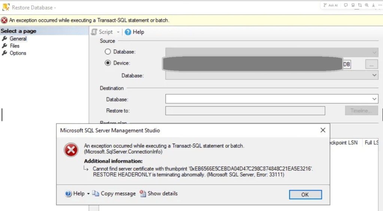
Task: Open the Files page
Action: click(15, 46)
